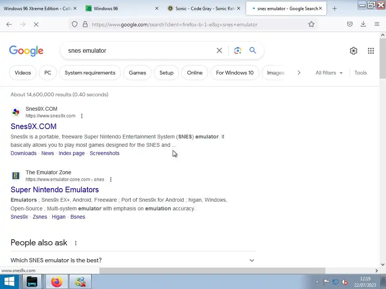This screenshot has width=386, height=289.
Task: Open the Windows Start menu
Action: click(9, 281)
